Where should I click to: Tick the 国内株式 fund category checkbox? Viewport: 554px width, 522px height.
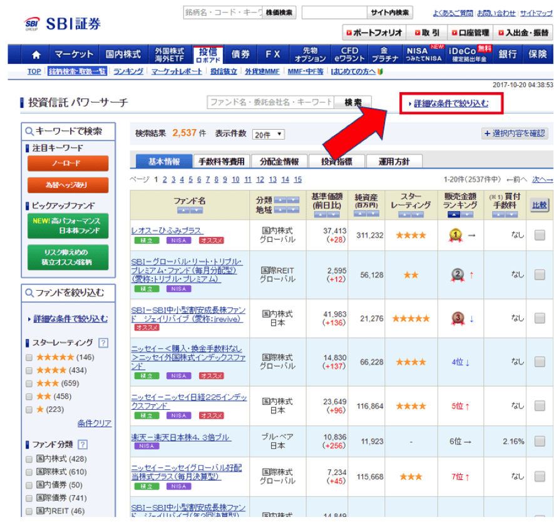(29, 459)
